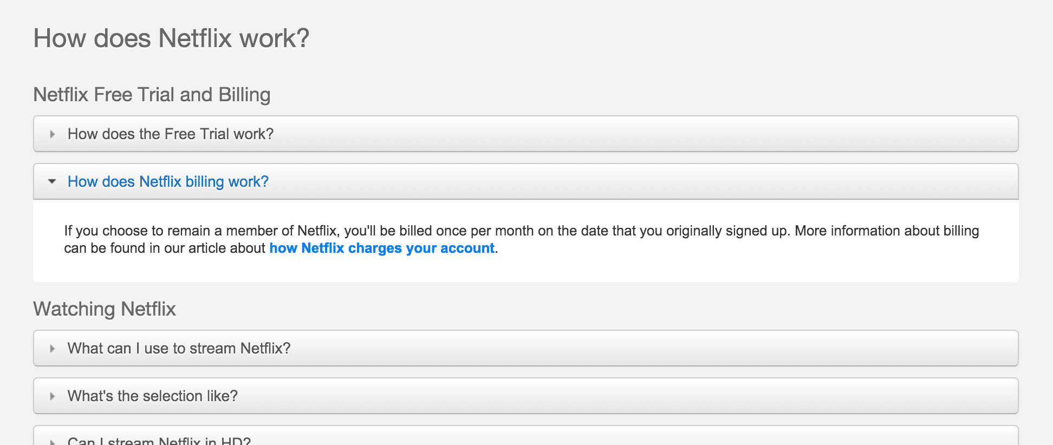
Task: Collapse arrow beside Netflix billing question
Action: tap(52, 182)
